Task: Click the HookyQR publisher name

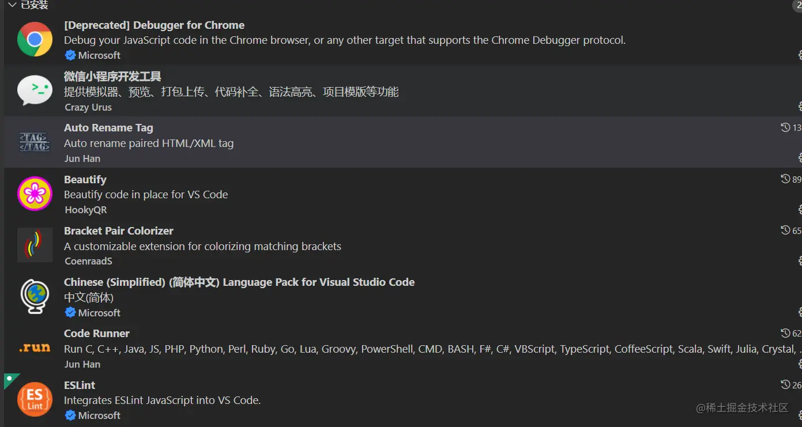Action: [x=86, y=210]
